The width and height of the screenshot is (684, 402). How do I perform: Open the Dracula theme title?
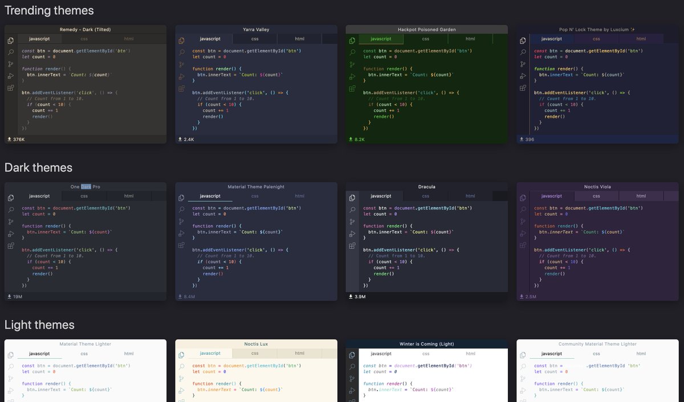[x=427, y=186]
